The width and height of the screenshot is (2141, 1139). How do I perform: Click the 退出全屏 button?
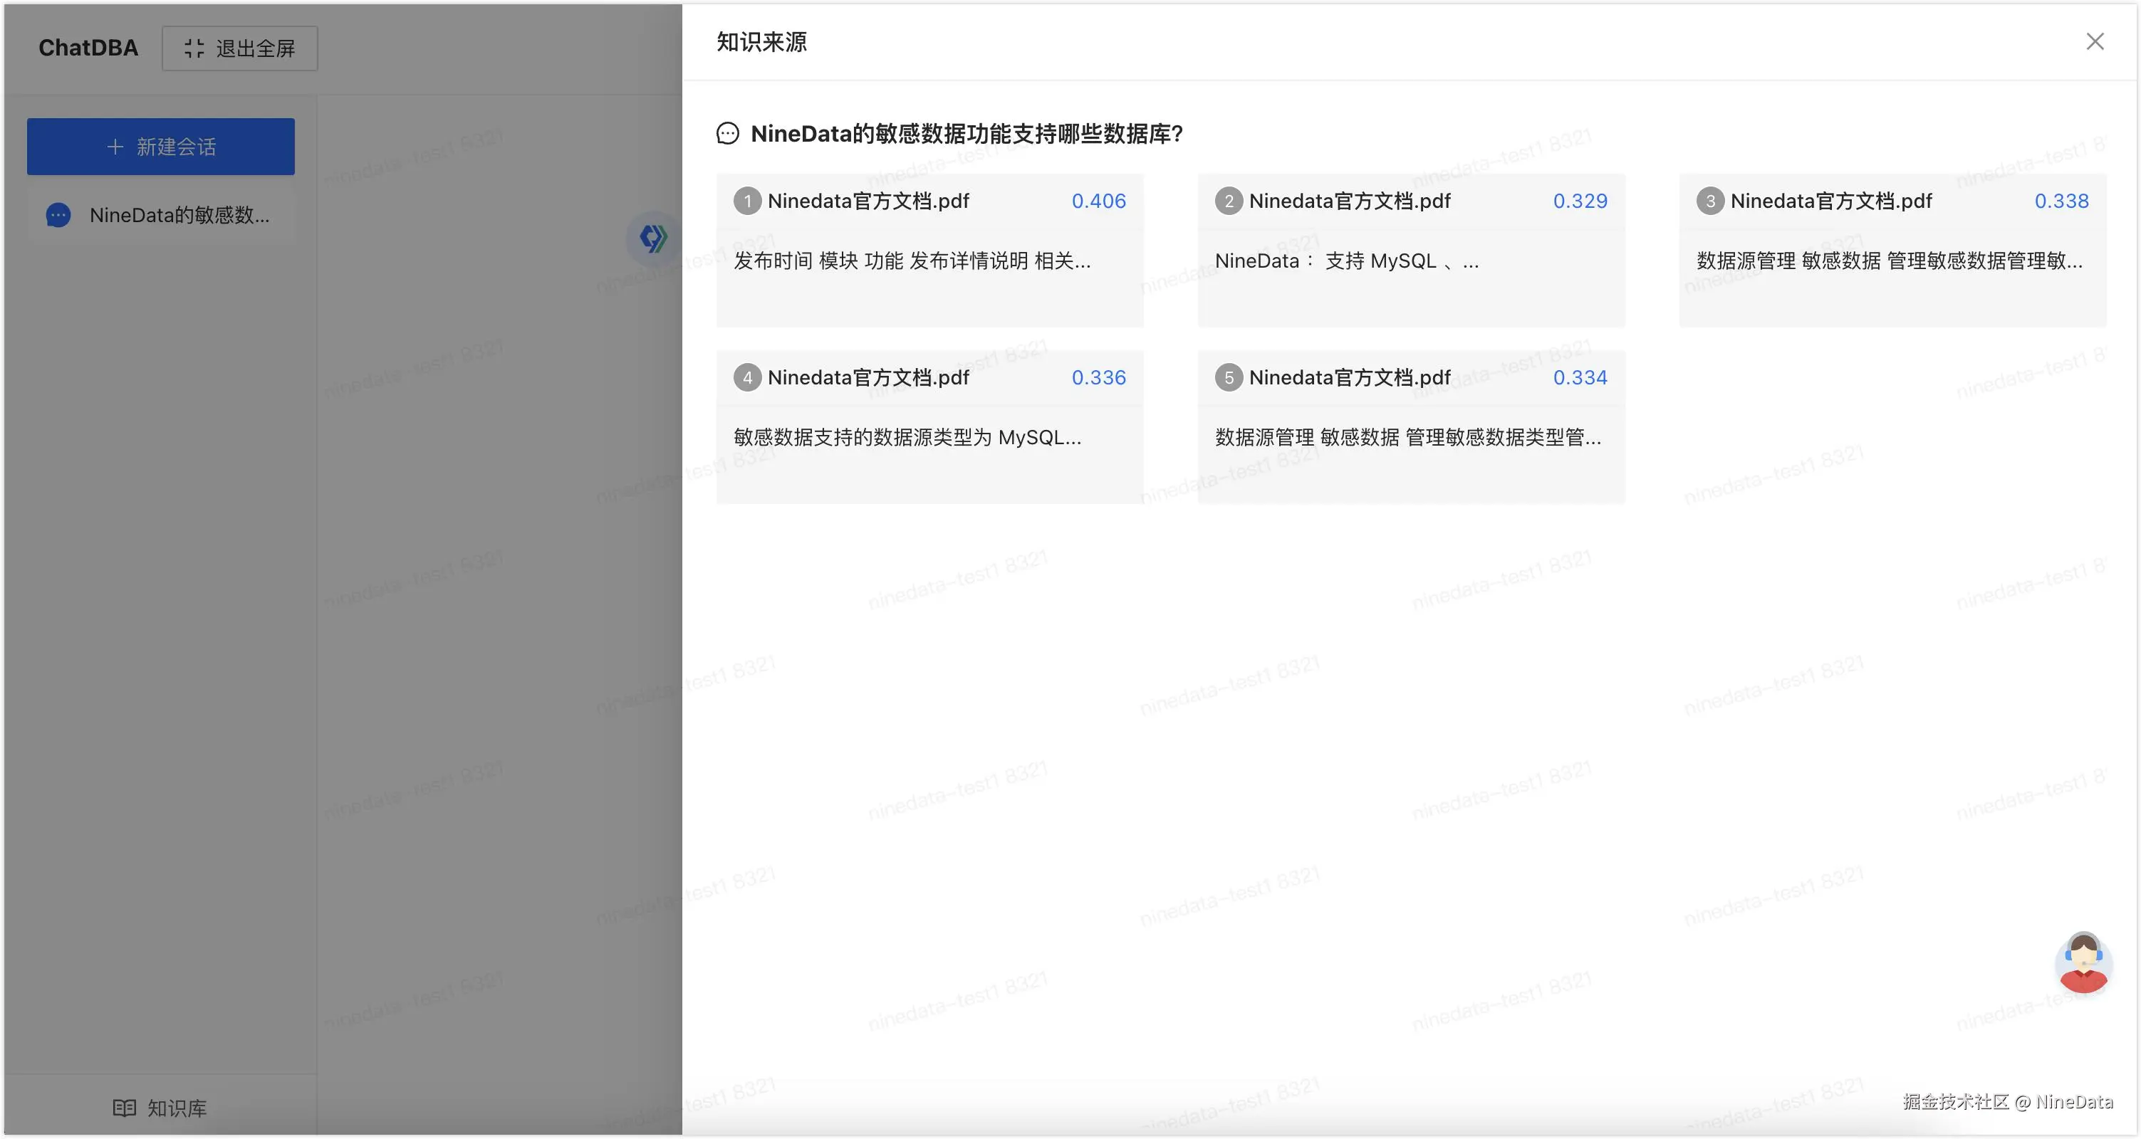pyautogui.click(x=239, y=48)
